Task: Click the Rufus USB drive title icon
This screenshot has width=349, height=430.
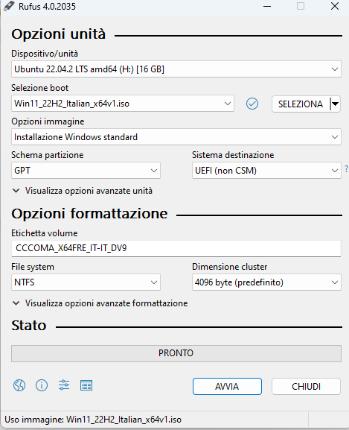Action: click(9, 6)
